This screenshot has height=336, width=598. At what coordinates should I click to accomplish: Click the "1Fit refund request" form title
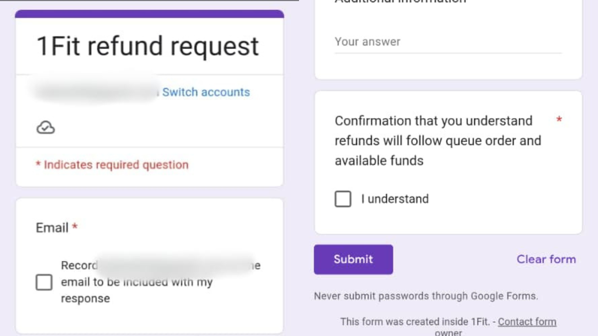(x=148, y=46)
